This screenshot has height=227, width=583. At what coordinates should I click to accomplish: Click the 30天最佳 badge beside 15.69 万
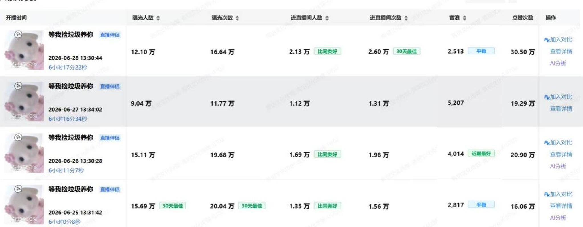172,206
